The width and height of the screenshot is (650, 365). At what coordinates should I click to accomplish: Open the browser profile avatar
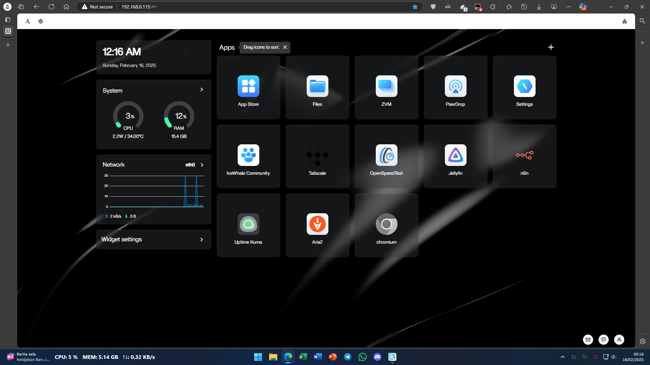click(7, 7)
